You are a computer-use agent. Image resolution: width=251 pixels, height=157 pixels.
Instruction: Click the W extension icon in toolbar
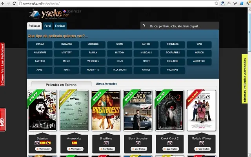click(235, 4)
